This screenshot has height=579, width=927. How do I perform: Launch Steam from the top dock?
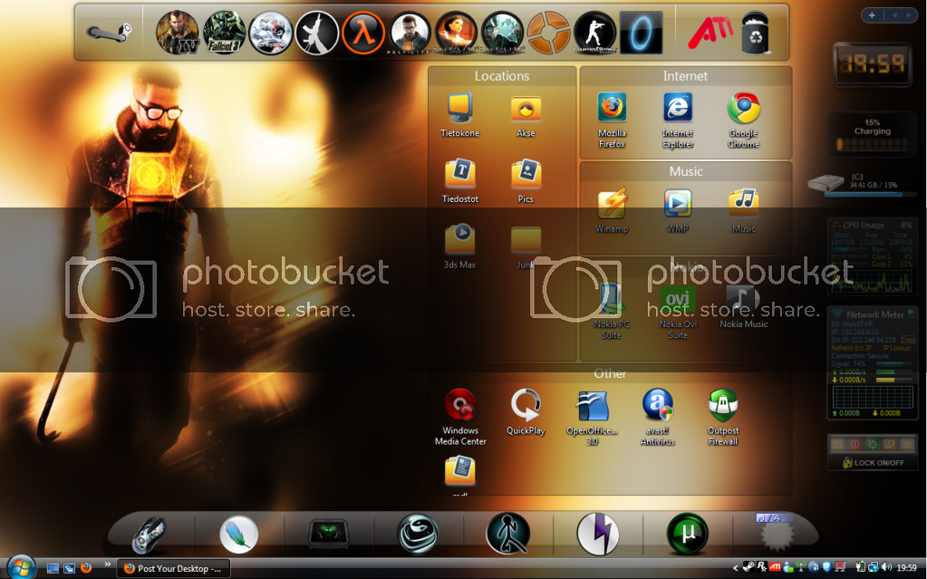point(108,32)
